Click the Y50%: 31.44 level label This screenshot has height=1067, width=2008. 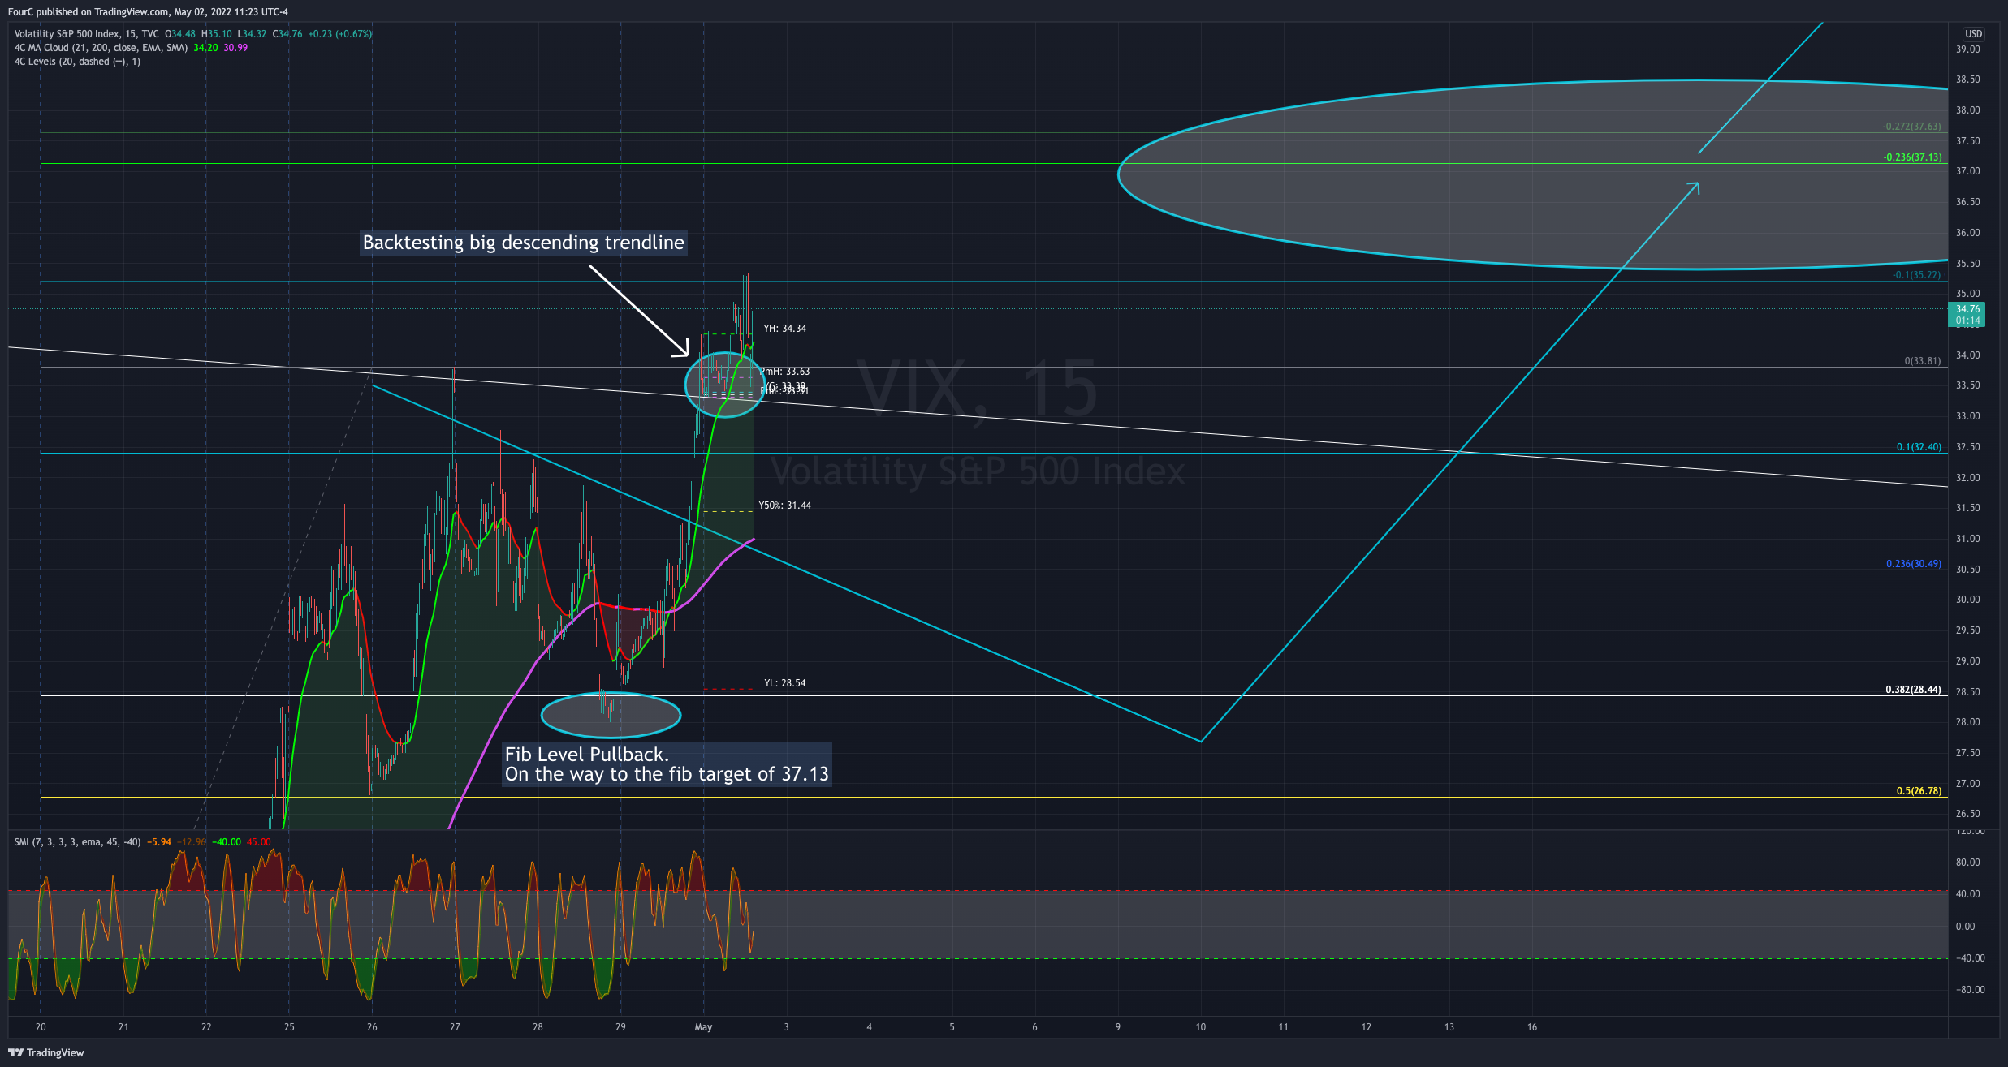tap(784, 506)
